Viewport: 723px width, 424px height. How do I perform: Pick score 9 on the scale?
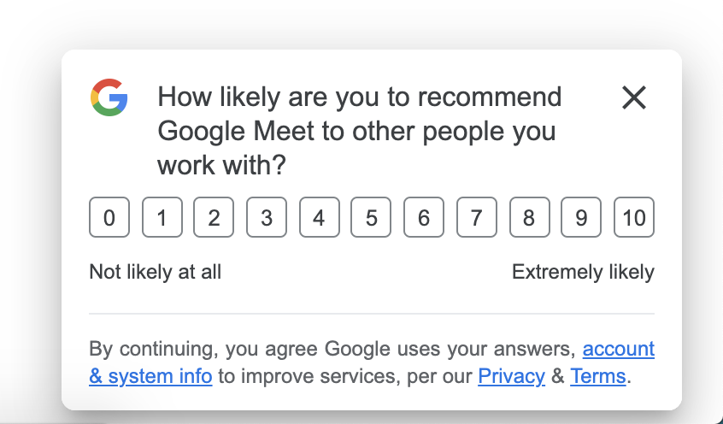coord(581,217)
